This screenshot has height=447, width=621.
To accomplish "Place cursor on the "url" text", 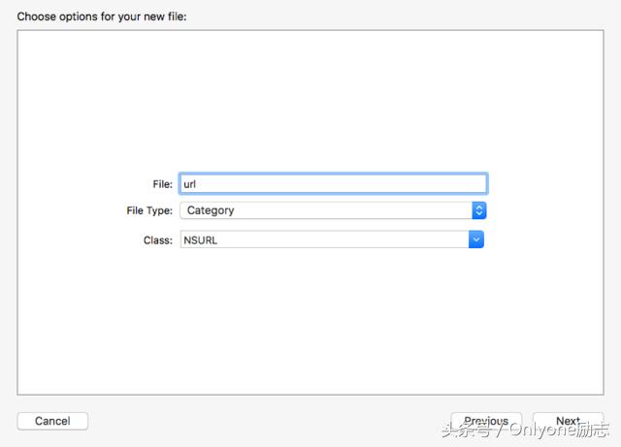I will (190, 183).
